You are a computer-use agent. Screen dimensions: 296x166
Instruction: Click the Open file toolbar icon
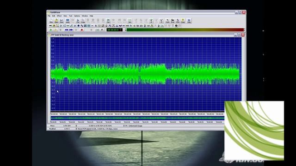coord(56,21)
